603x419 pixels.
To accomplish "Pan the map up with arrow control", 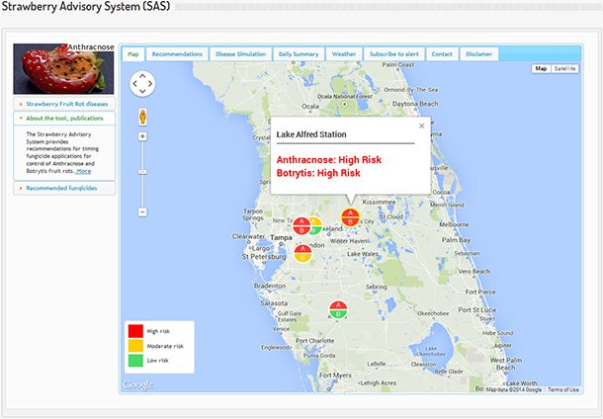I will [x=142, y=76].
